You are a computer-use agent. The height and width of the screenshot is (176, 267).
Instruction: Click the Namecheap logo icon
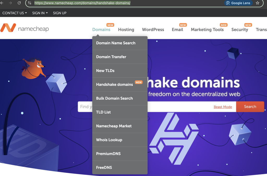click(8, 28)
